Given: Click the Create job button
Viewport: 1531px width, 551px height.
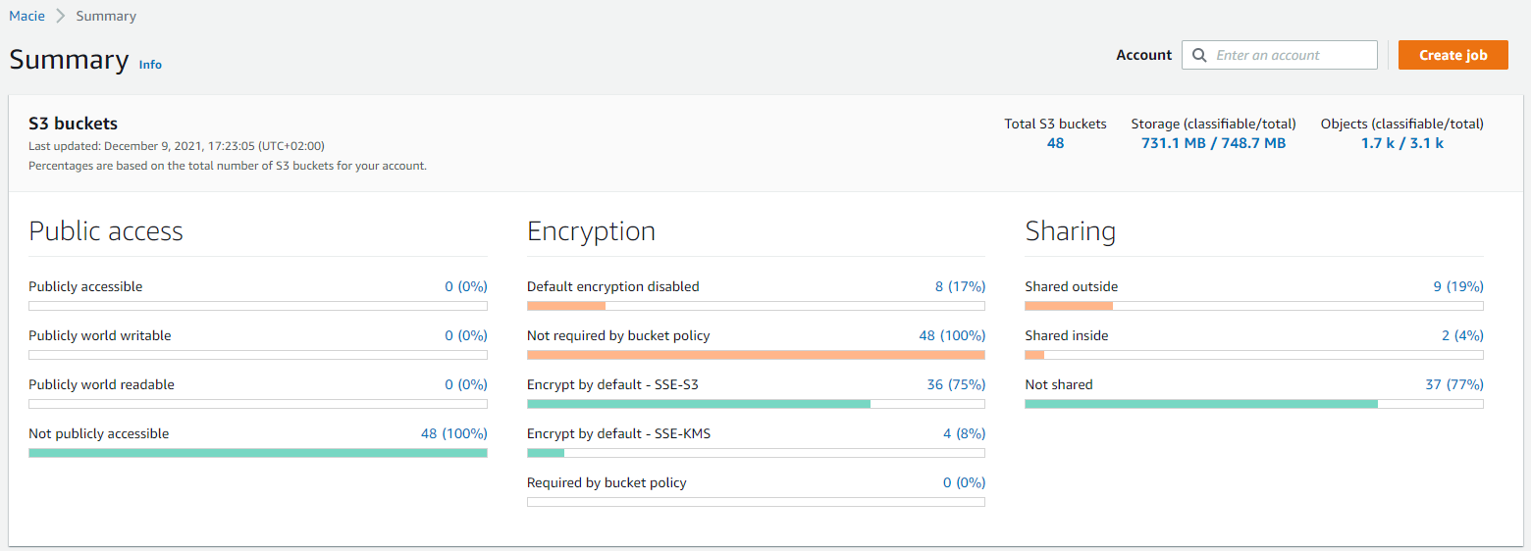Looking at the screenshot, I should click(x=1453, y=55).
